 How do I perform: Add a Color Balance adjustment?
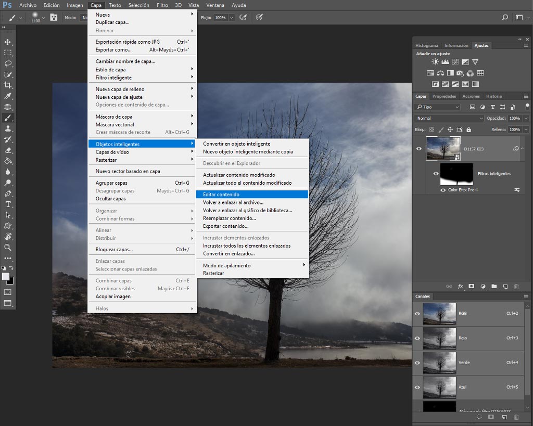(x=440, y=73)
